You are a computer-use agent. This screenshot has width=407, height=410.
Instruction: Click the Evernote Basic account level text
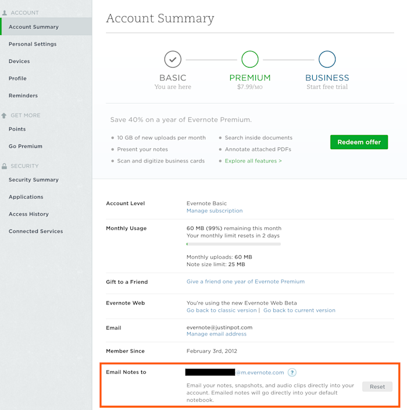(206, 203)
